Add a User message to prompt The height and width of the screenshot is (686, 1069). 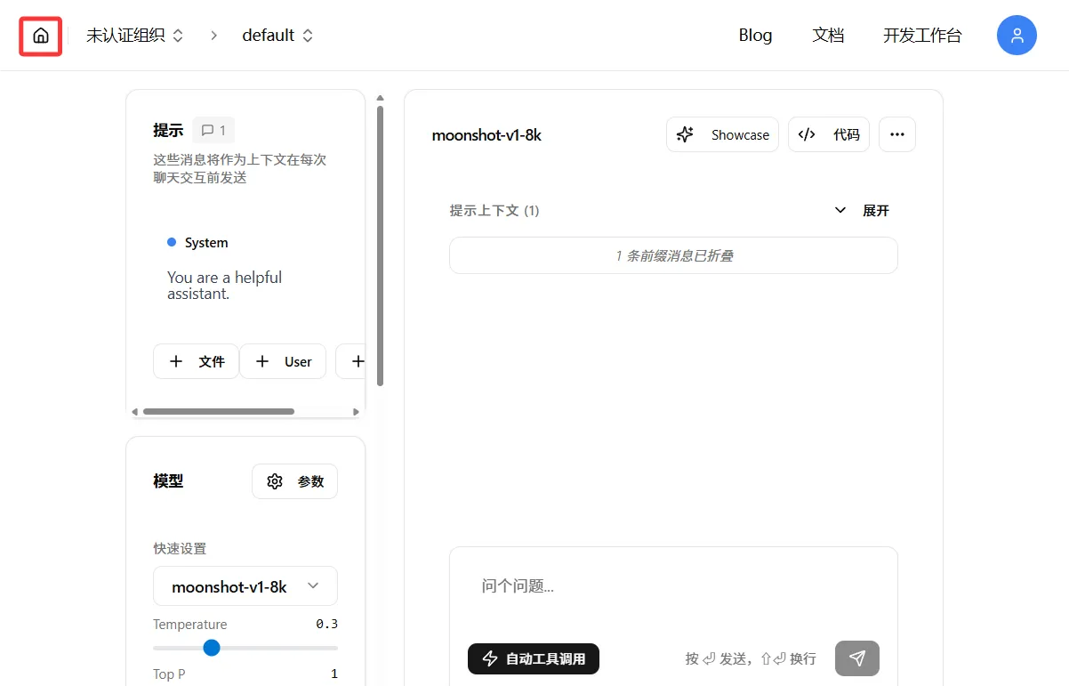point(283,362)
